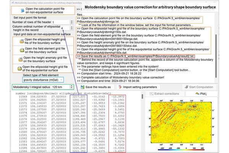Increase the number of rows of file header
This screenshot has height=153, width=229.
click(x=72, y=22)
